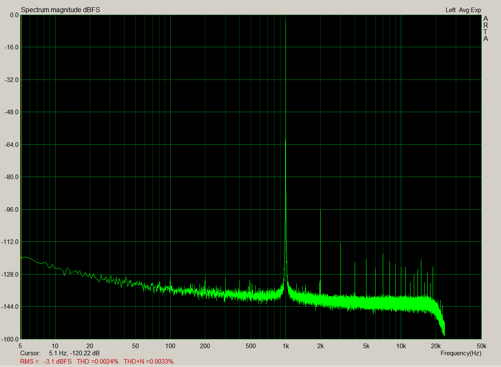This screenshot has height=367, width=501.
Task: Click the '0.0' y-axis label
Action: [14, 15]
